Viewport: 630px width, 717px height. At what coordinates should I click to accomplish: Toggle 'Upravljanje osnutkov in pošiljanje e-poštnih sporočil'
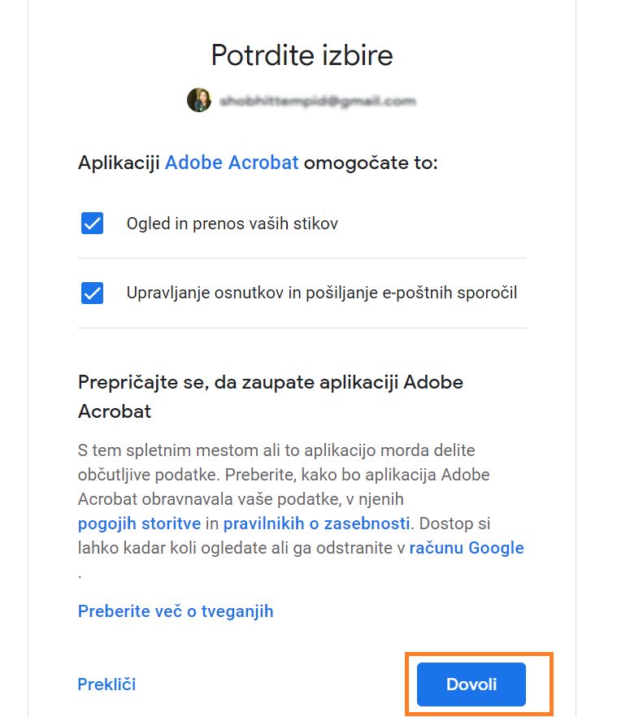[x=92, y=291]
